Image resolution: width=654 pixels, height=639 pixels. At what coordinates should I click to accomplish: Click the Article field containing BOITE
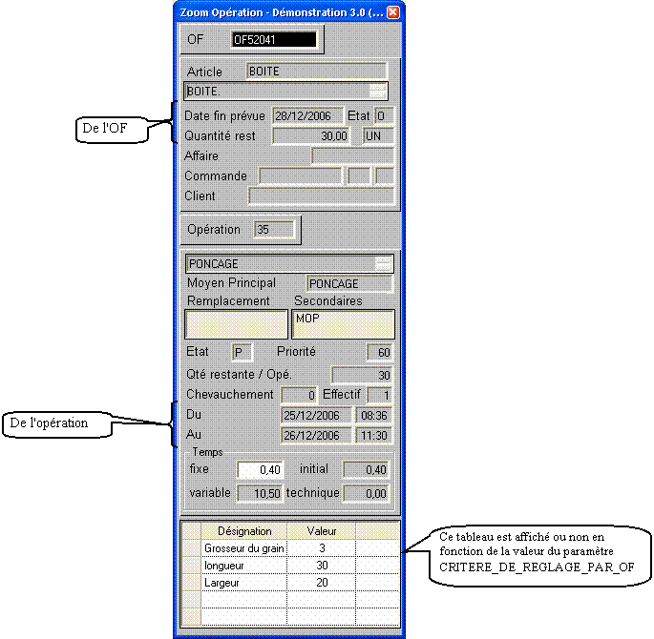click(316, 72)
